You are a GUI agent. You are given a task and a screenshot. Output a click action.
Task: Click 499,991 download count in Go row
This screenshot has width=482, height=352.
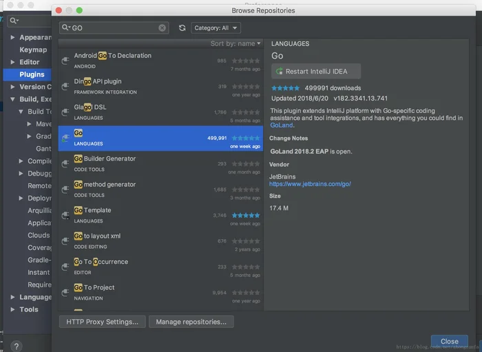217,138
